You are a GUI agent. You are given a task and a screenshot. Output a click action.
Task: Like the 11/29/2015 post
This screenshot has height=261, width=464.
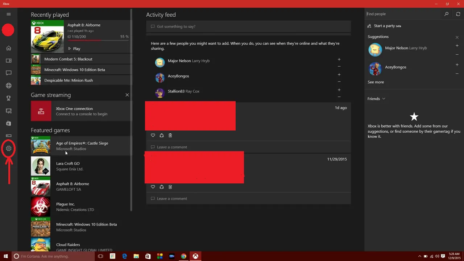click(153, 187)
